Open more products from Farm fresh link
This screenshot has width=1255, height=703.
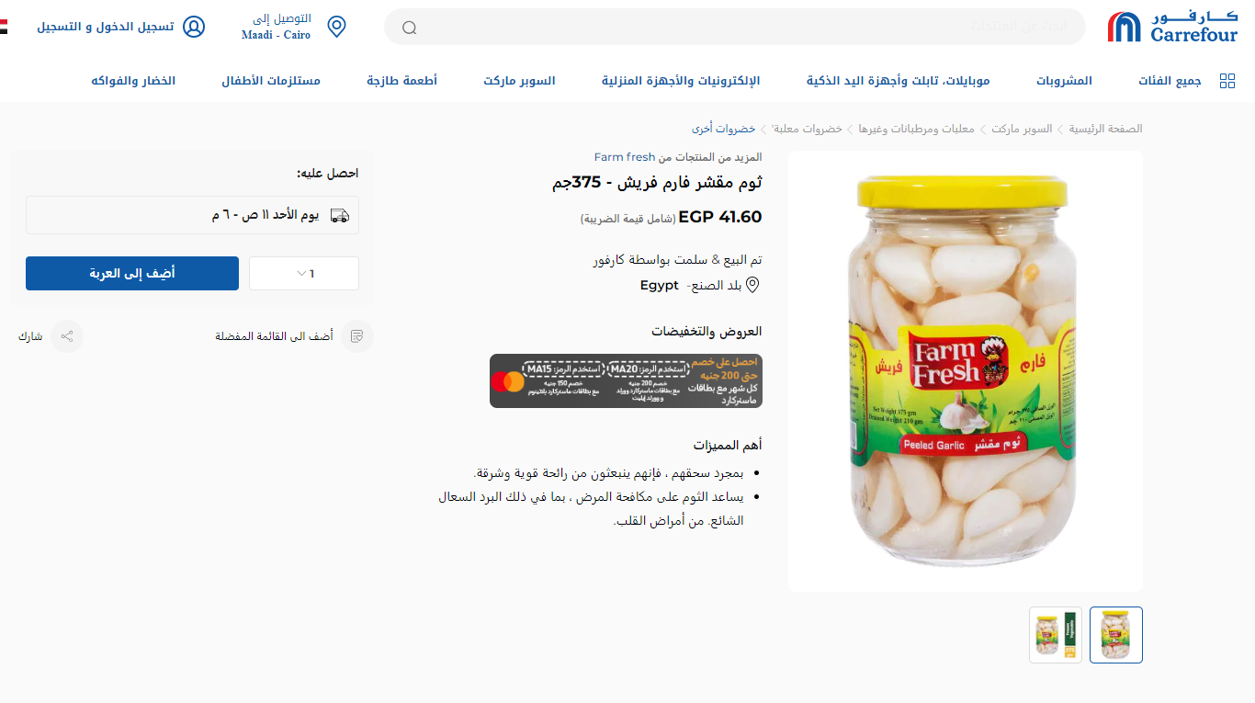coord(678,157)
